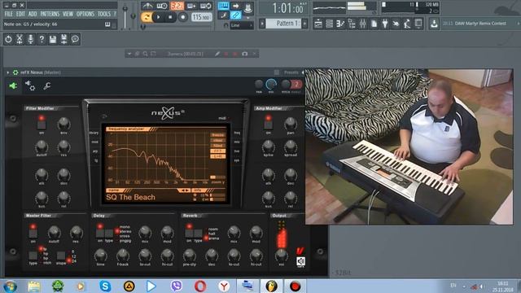Click the Nexus plugin wrench settings icon
This screenshot has width=521, height=293.
click(47, 86)
